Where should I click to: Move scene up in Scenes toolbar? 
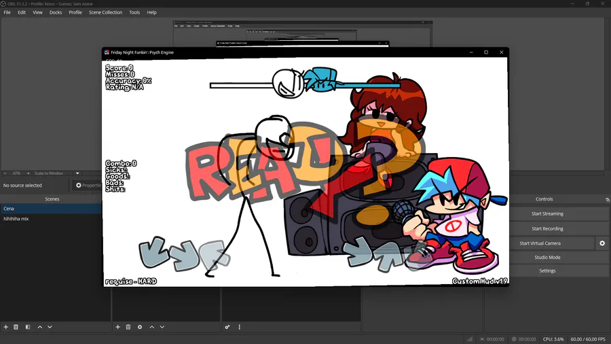coord(40,327)
